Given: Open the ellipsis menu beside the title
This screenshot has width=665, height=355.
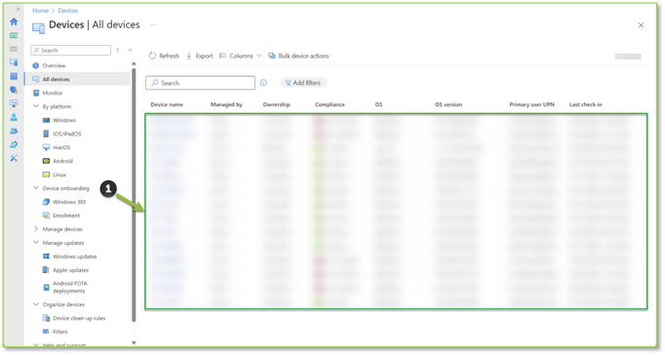Looking at the screenshot, I should click(x=153, y=25).
